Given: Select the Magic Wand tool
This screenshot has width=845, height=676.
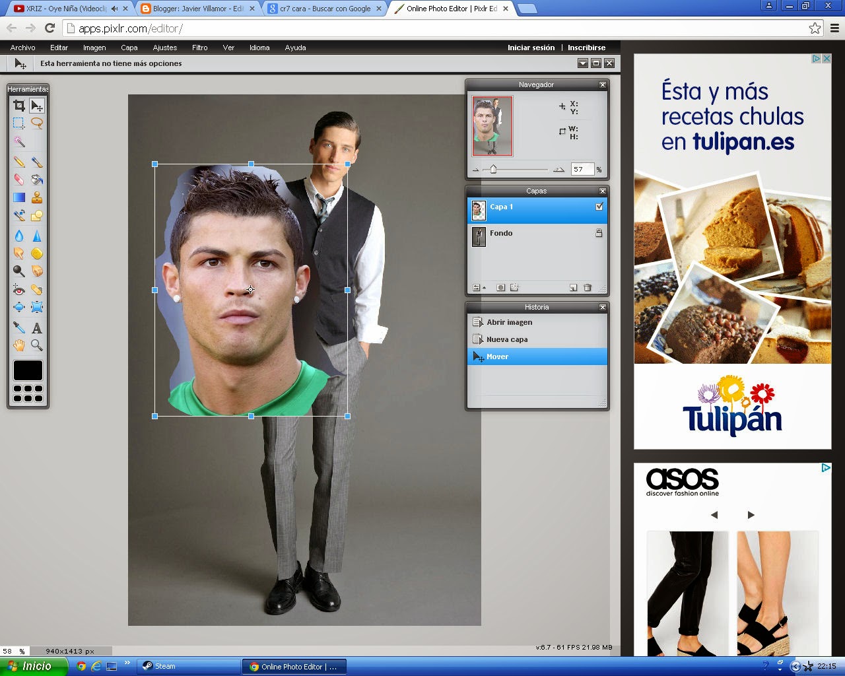Looking at the screenshot, I should point(19,141).
